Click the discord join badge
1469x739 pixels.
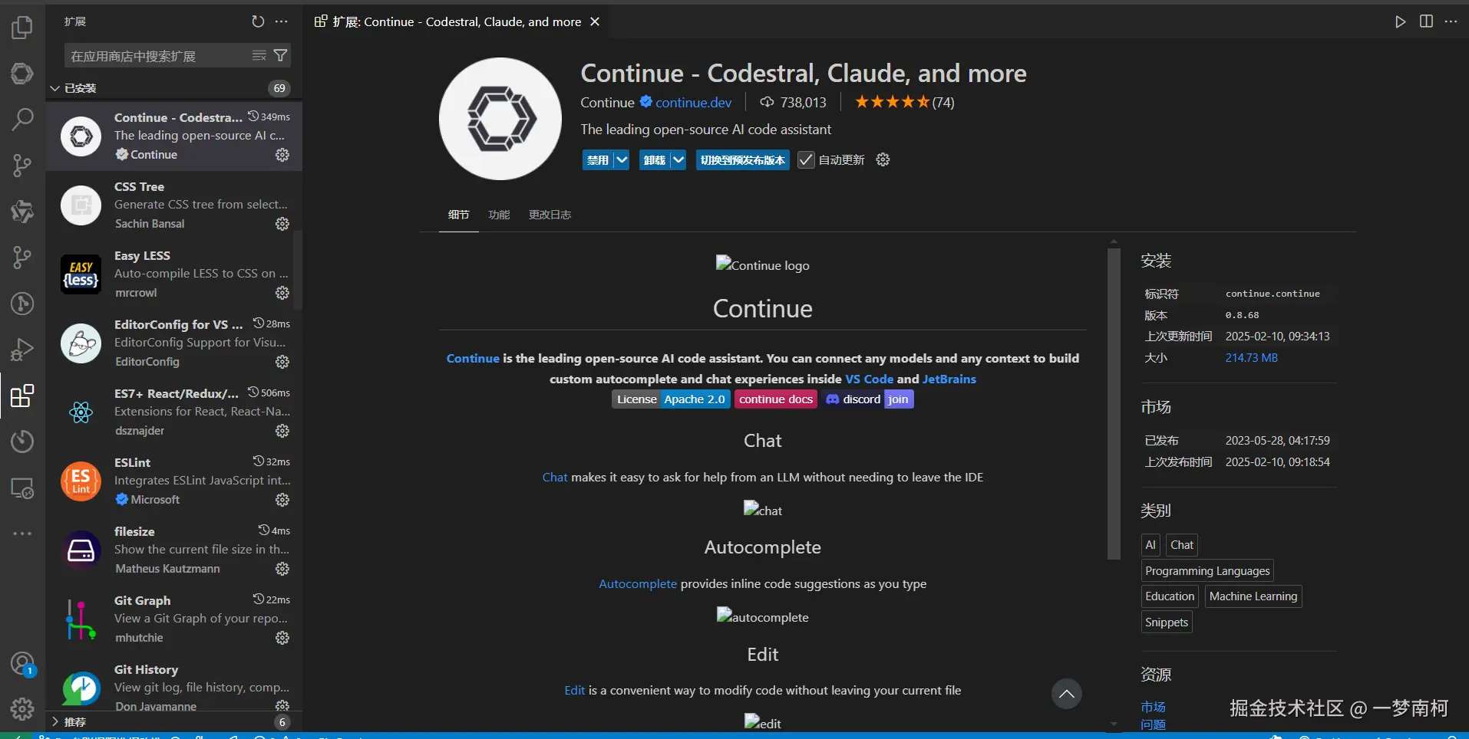pyautogui.click(x=868, y=399)
